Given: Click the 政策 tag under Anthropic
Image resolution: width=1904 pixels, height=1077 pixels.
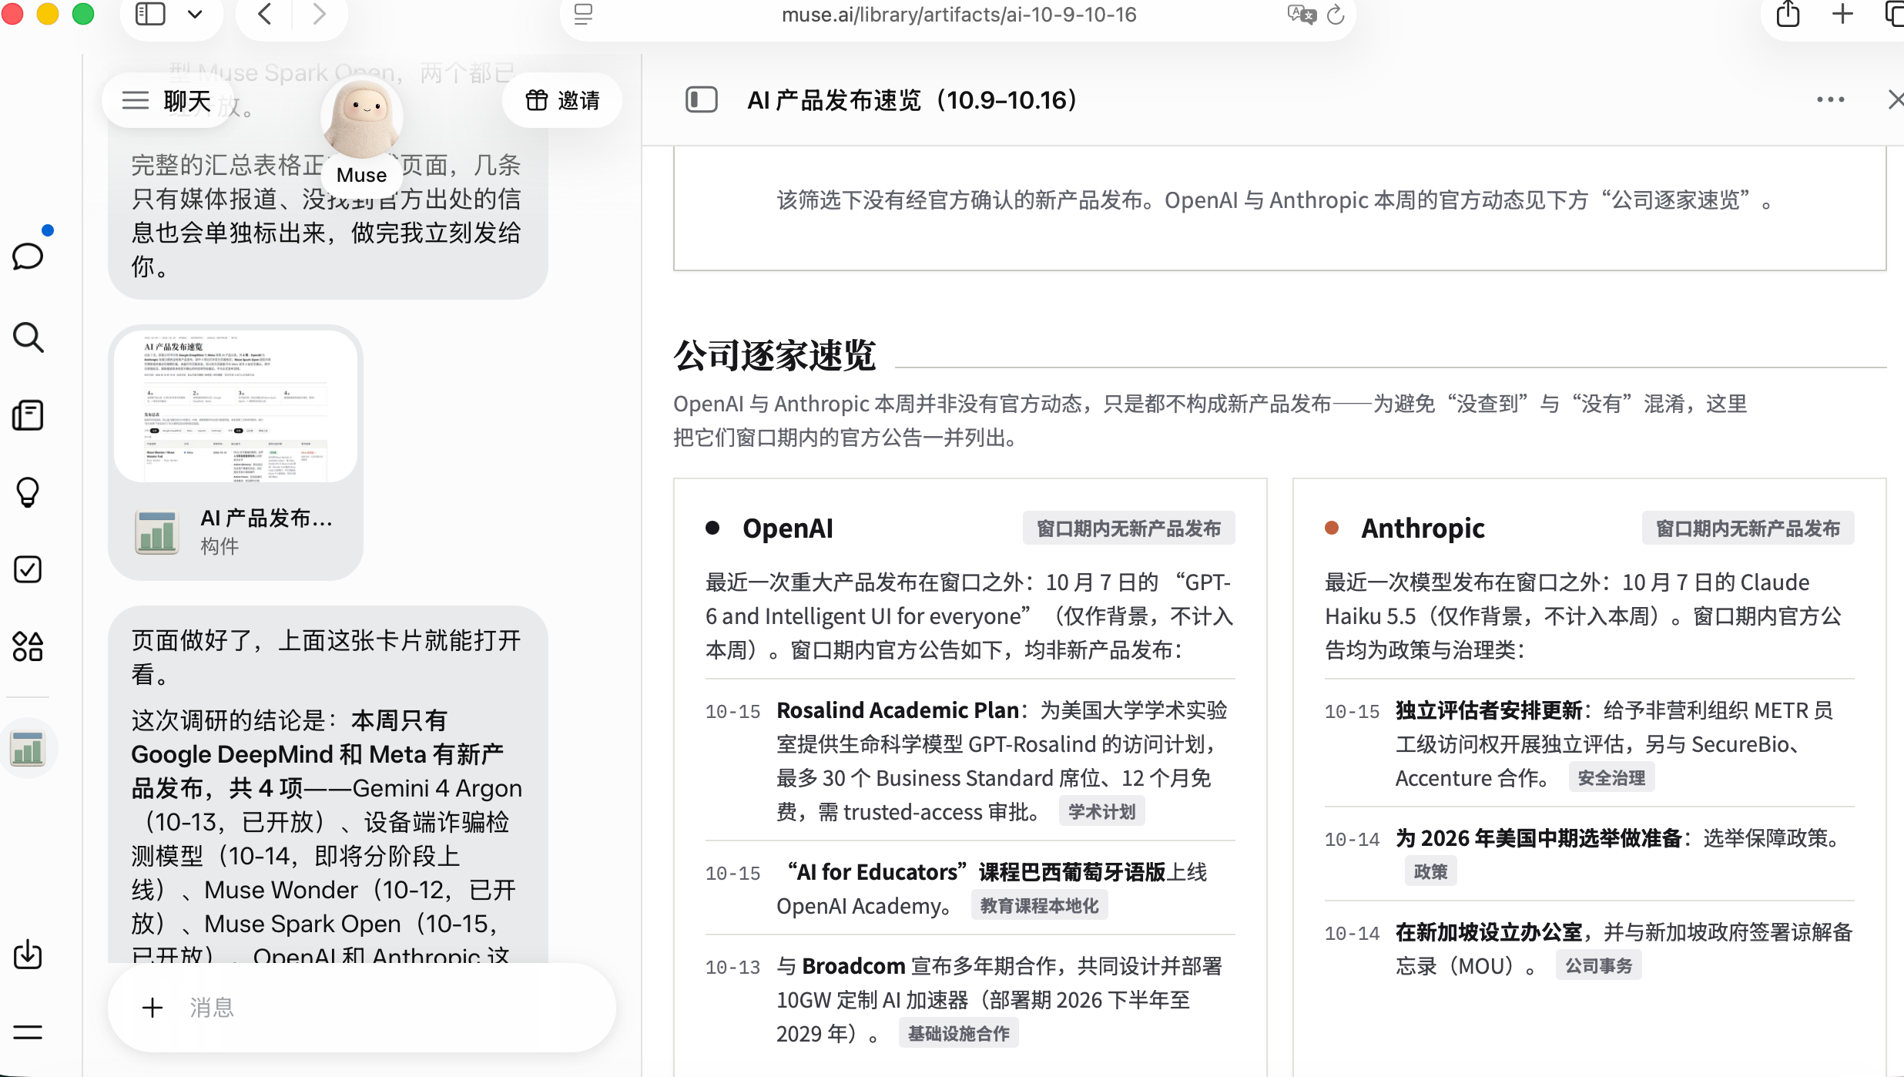Looking at the screenshot, I should [x=1431, y=872].
